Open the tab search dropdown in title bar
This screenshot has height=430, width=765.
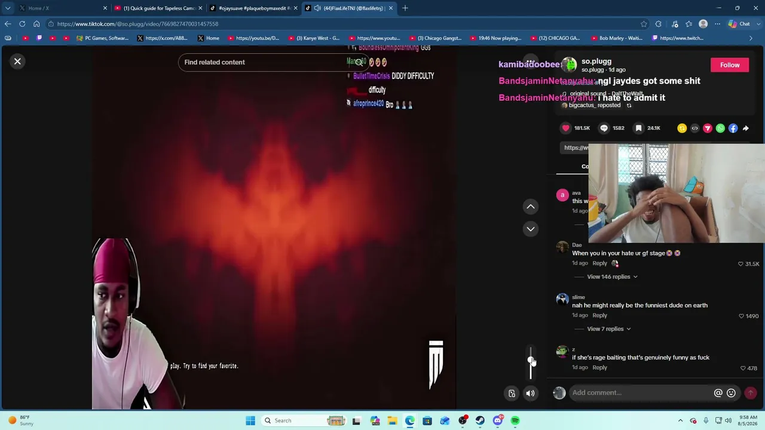click(8, 8)
